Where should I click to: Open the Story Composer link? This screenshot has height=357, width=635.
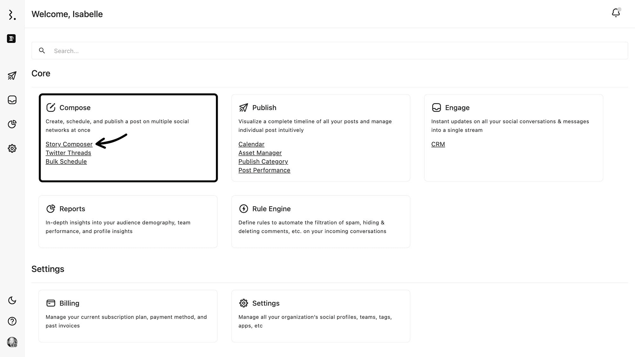click(69, 144)
